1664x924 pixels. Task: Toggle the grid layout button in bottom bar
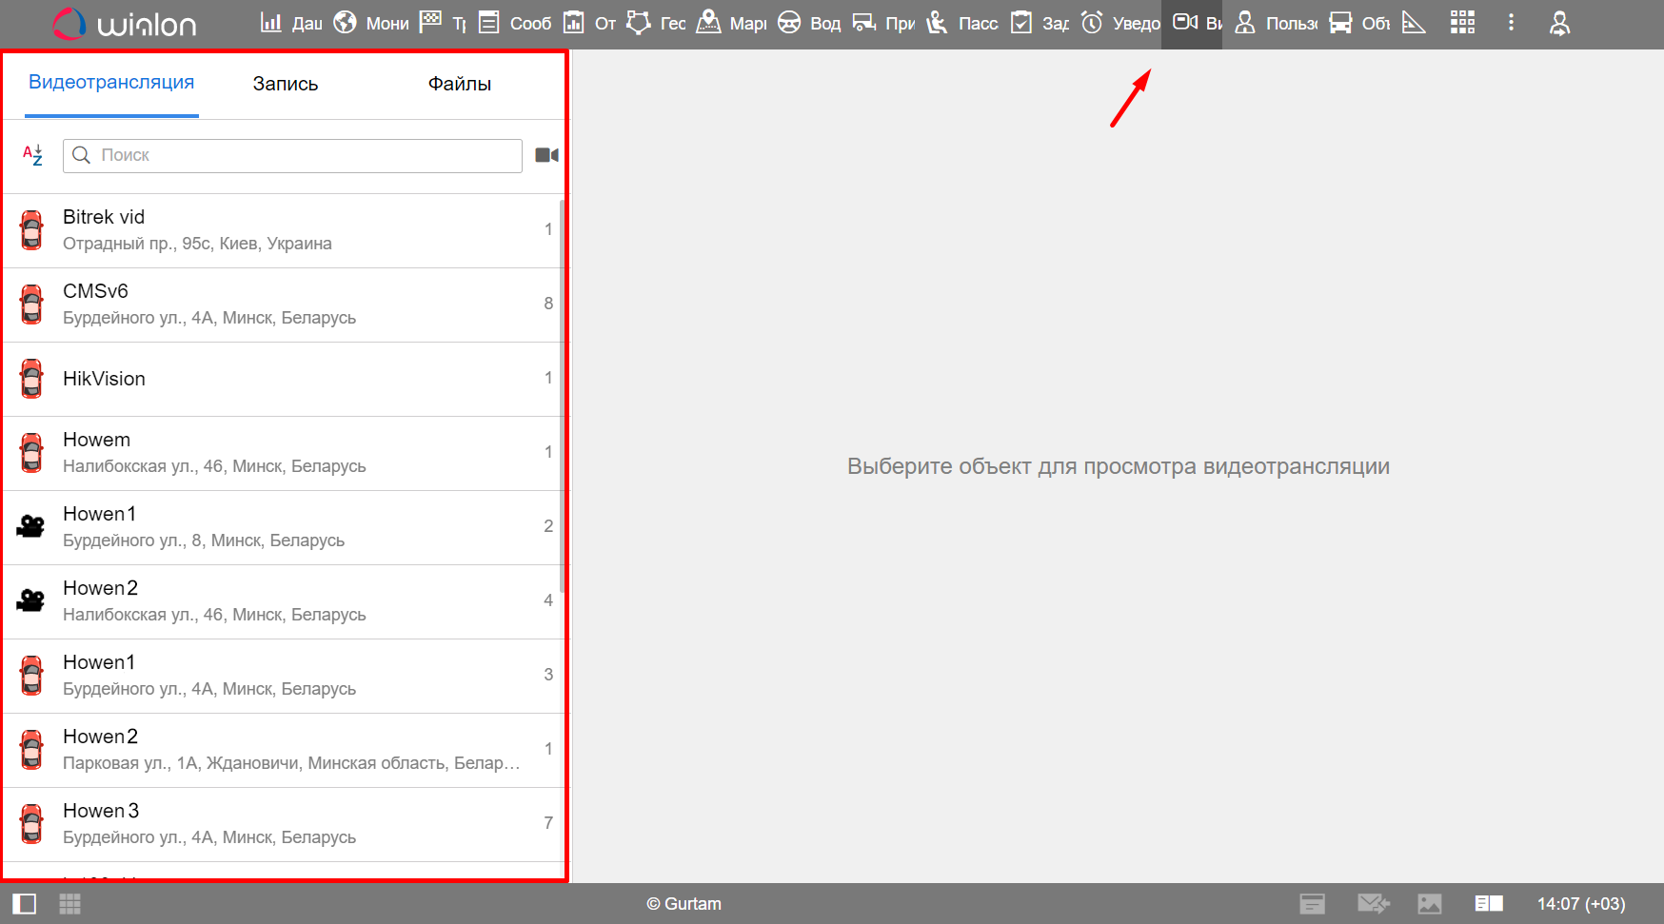click(x=70, y=904)
